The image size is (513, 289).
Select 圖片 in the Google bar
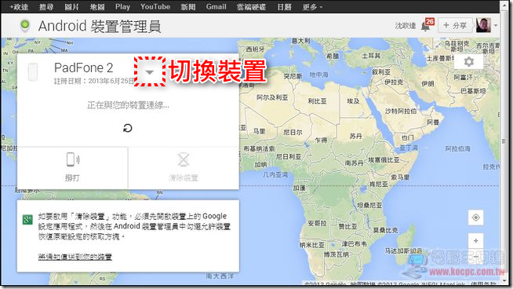[x=71, y=7]
